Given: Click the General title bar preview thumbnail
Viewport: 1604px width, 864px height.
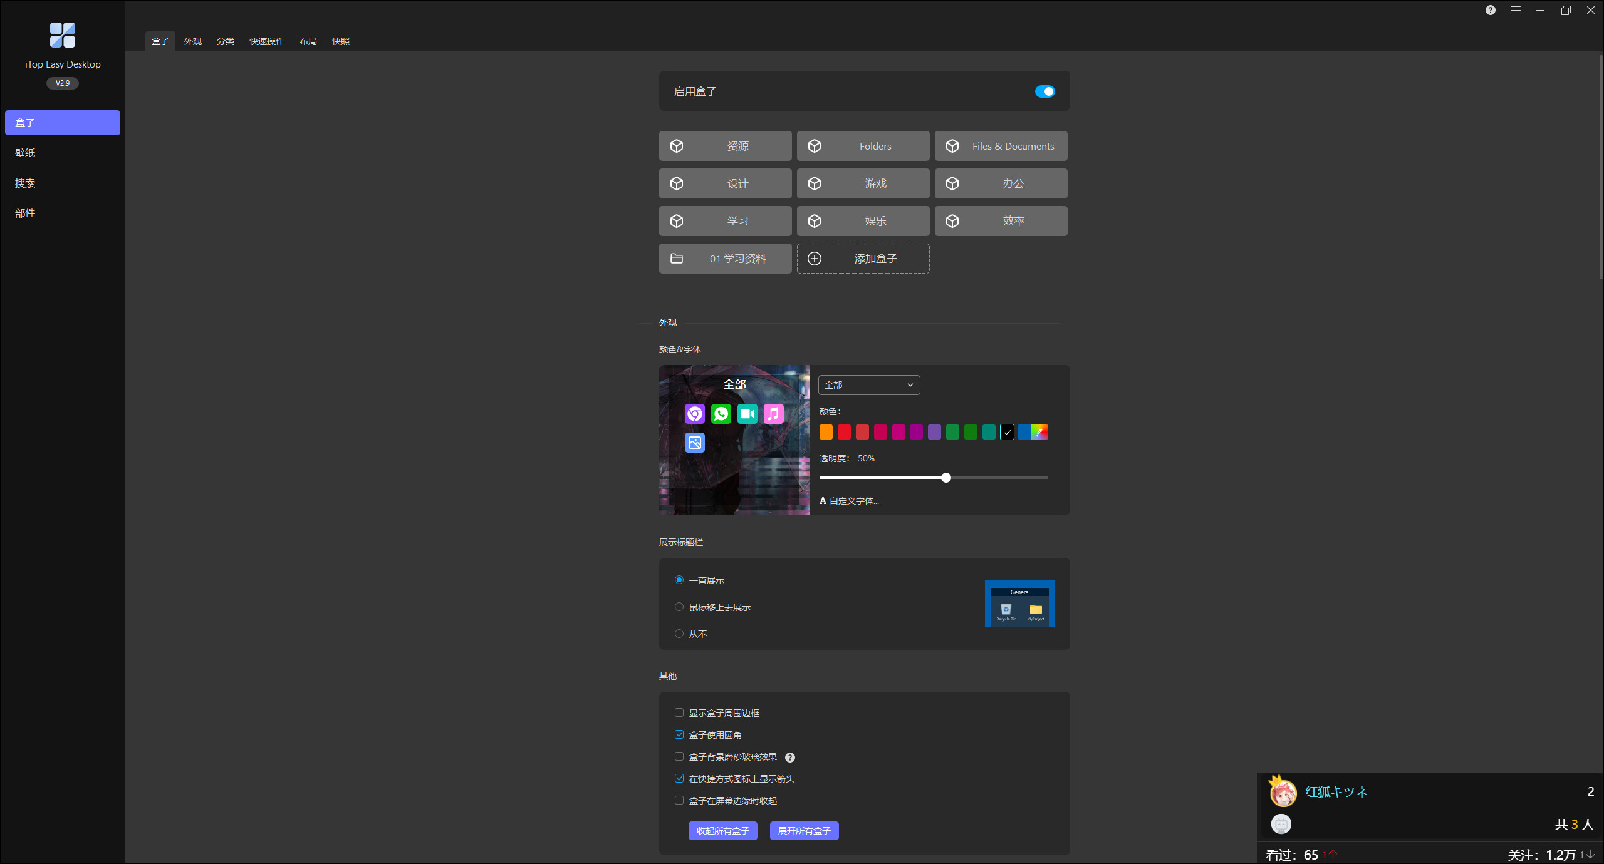Looking at the screenshot, I should point(1019,604).
